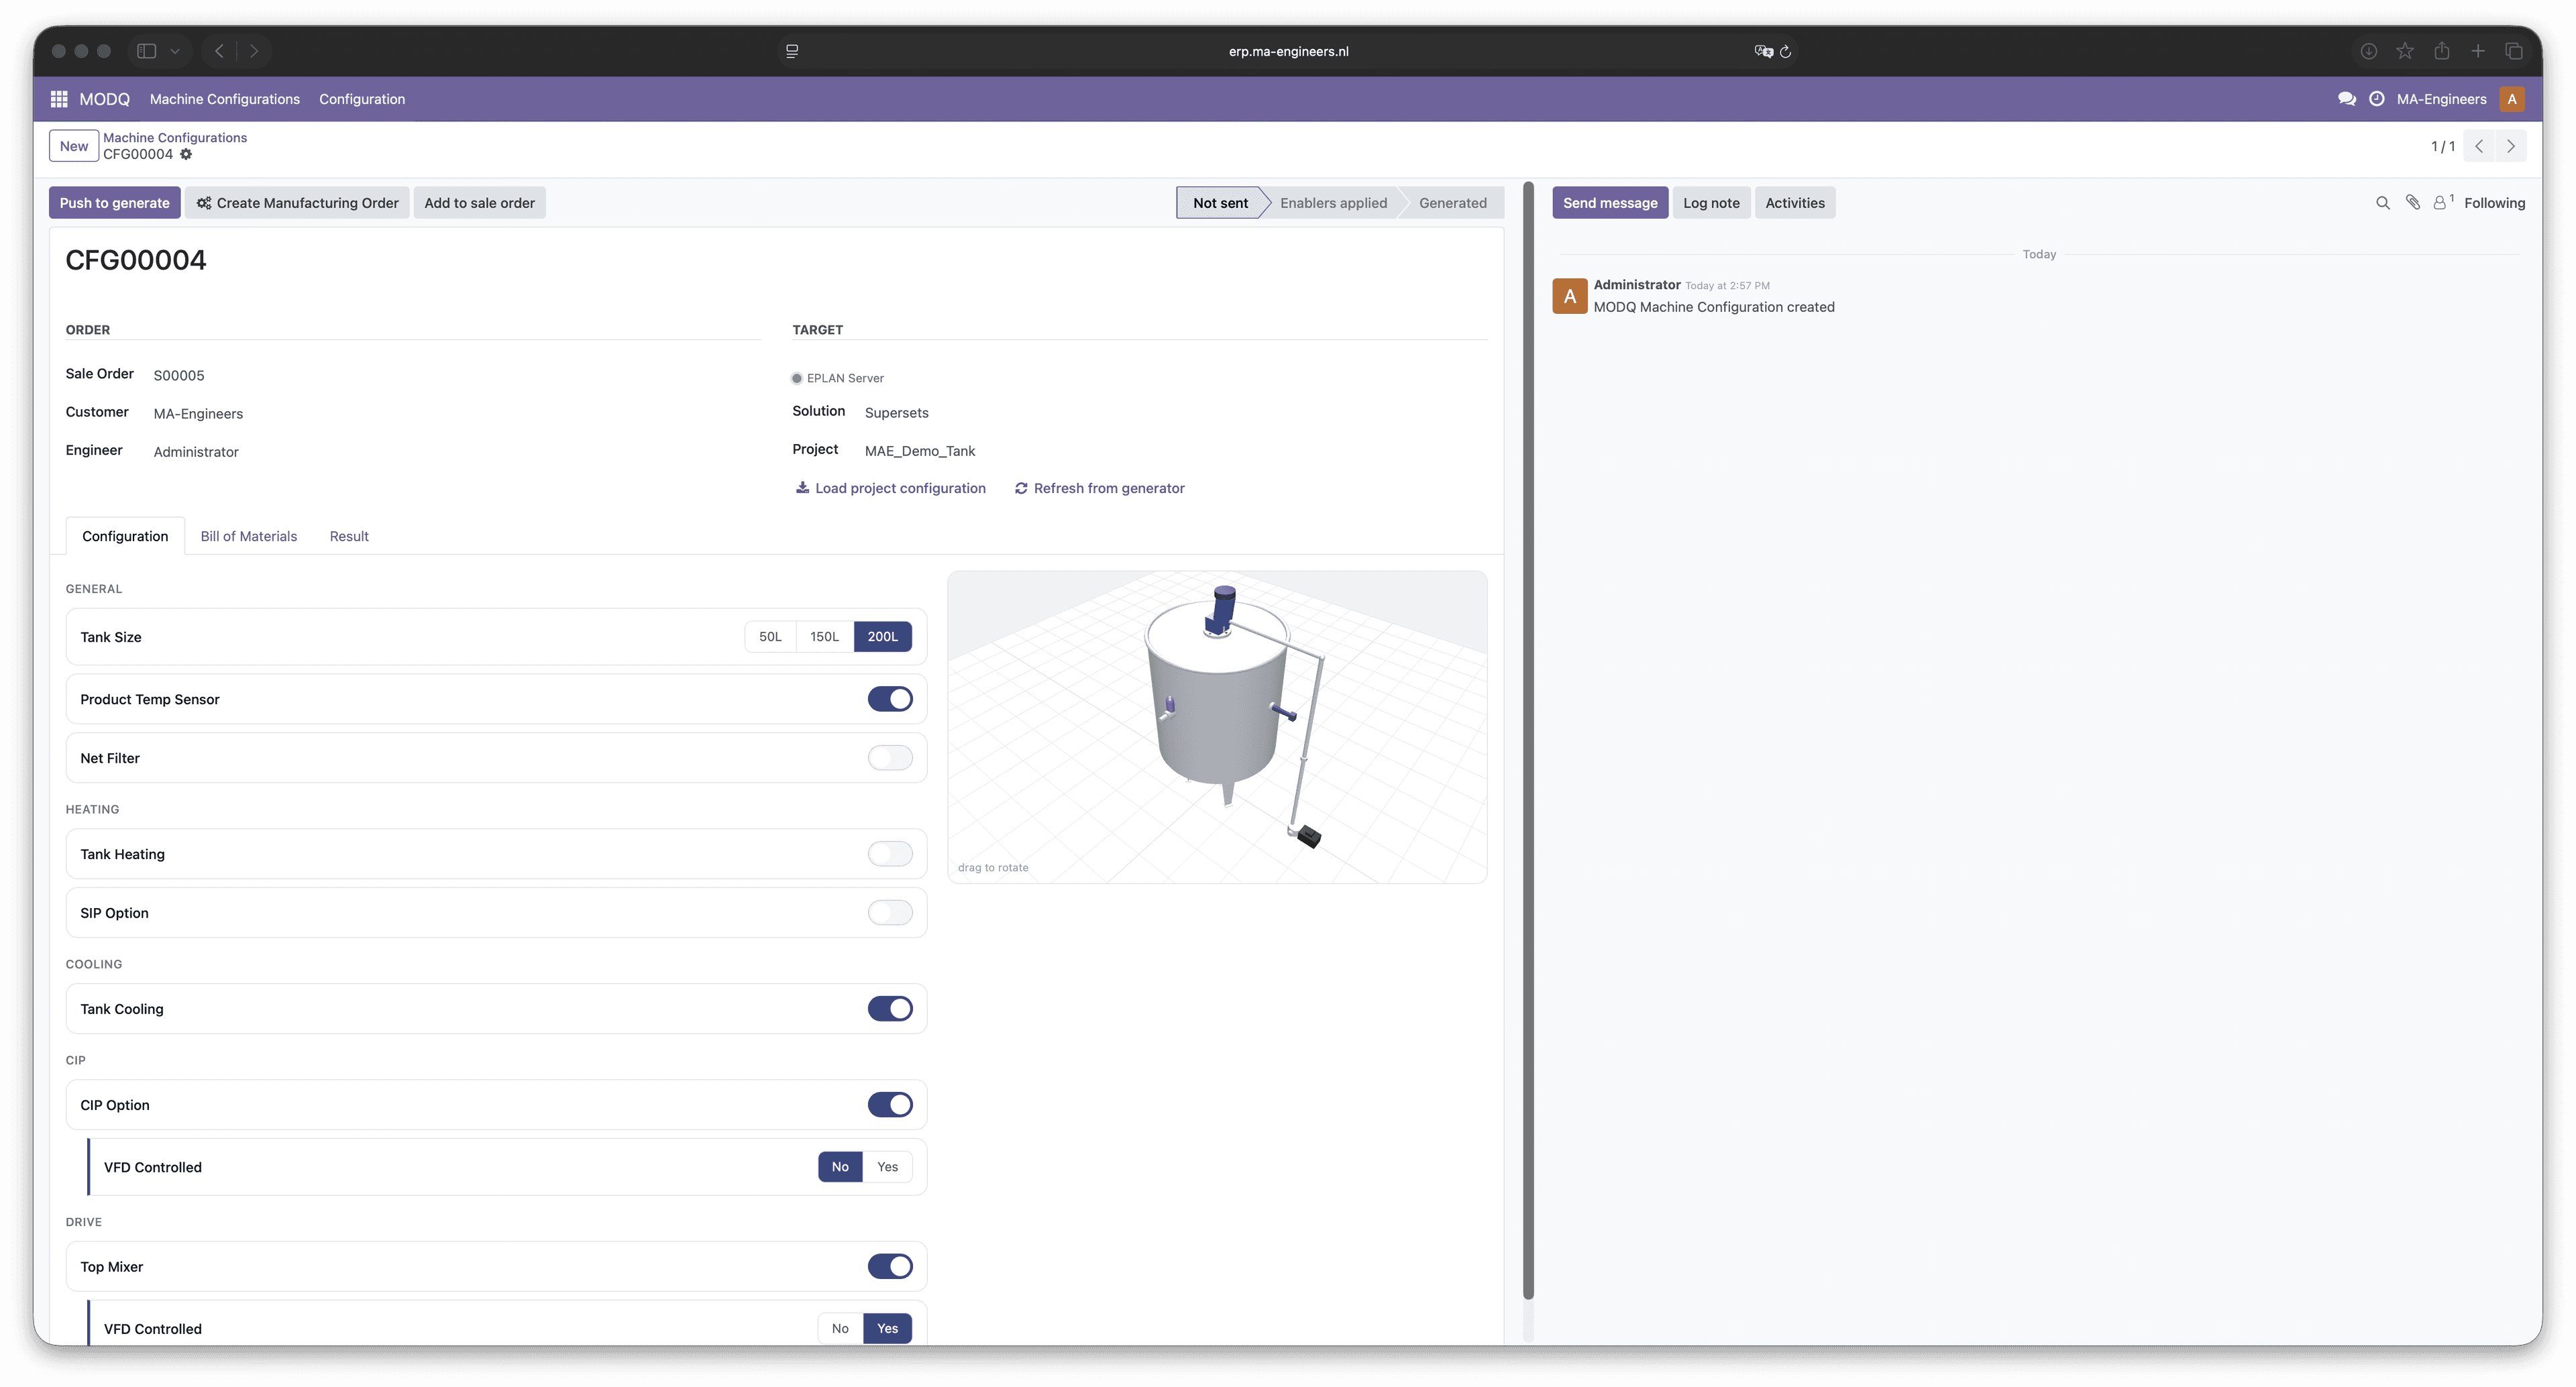Go to next record arrow

2510,146
